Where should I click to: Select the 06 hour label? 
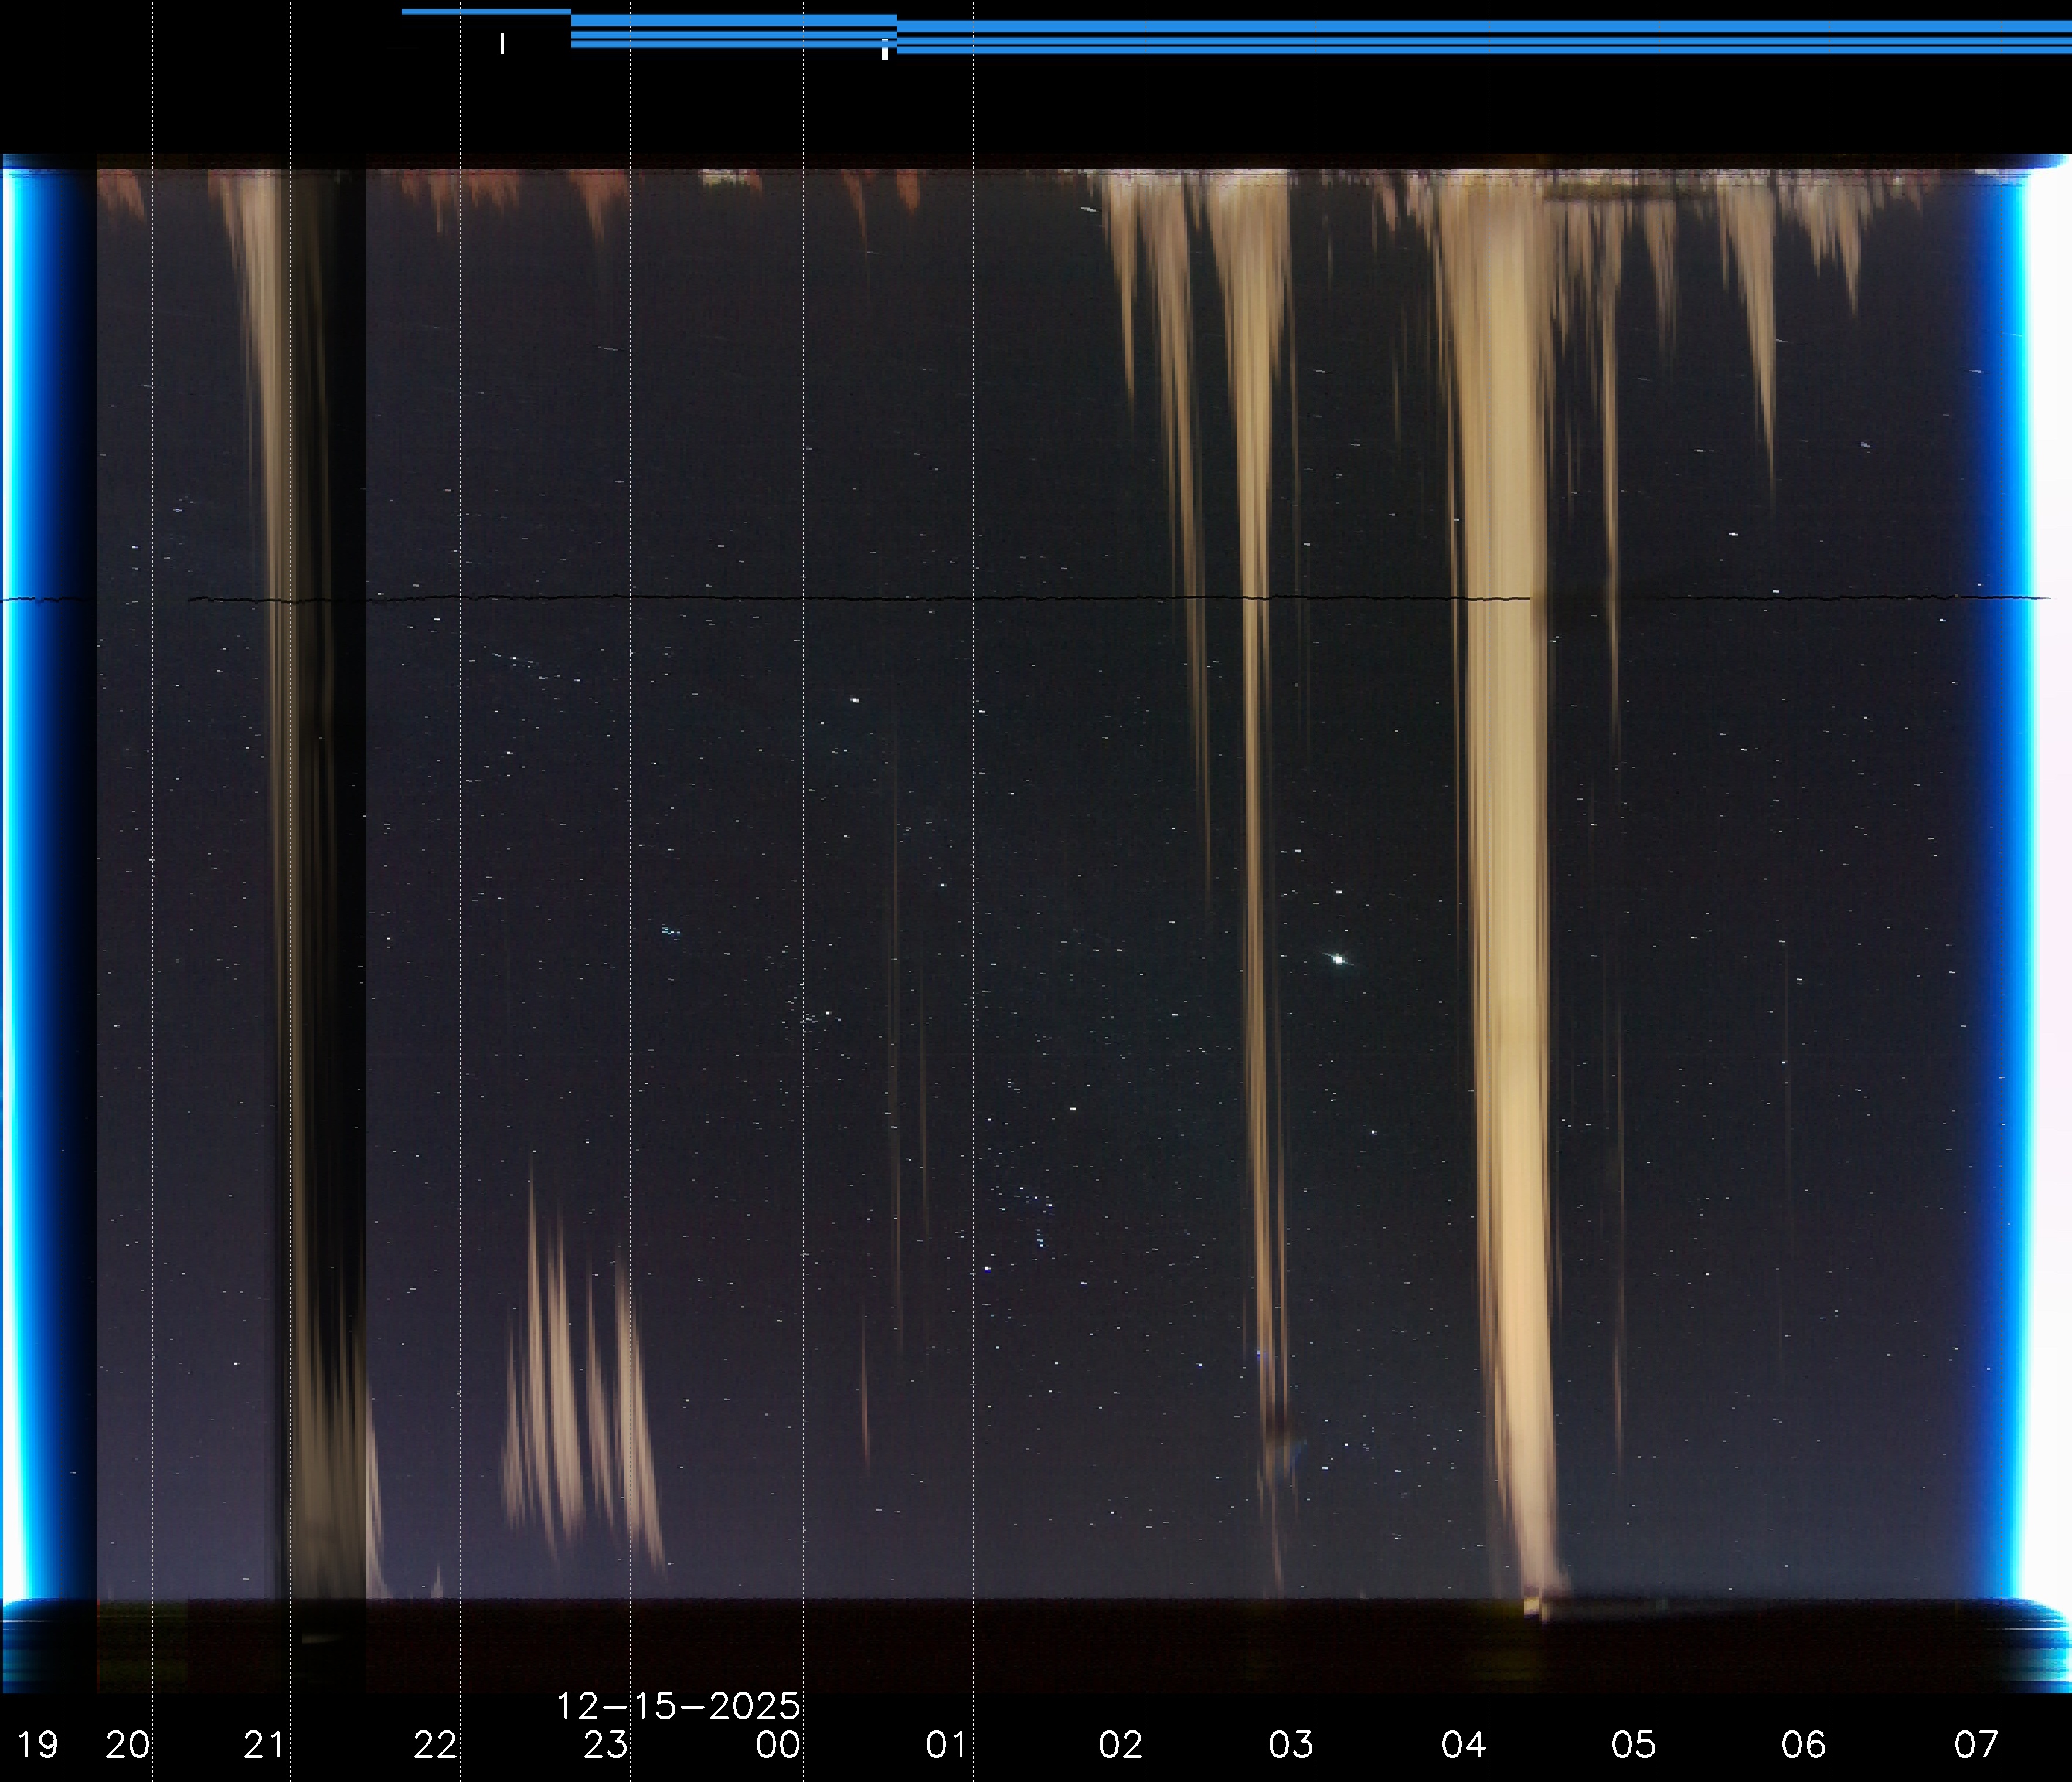coord(1803,1745)
